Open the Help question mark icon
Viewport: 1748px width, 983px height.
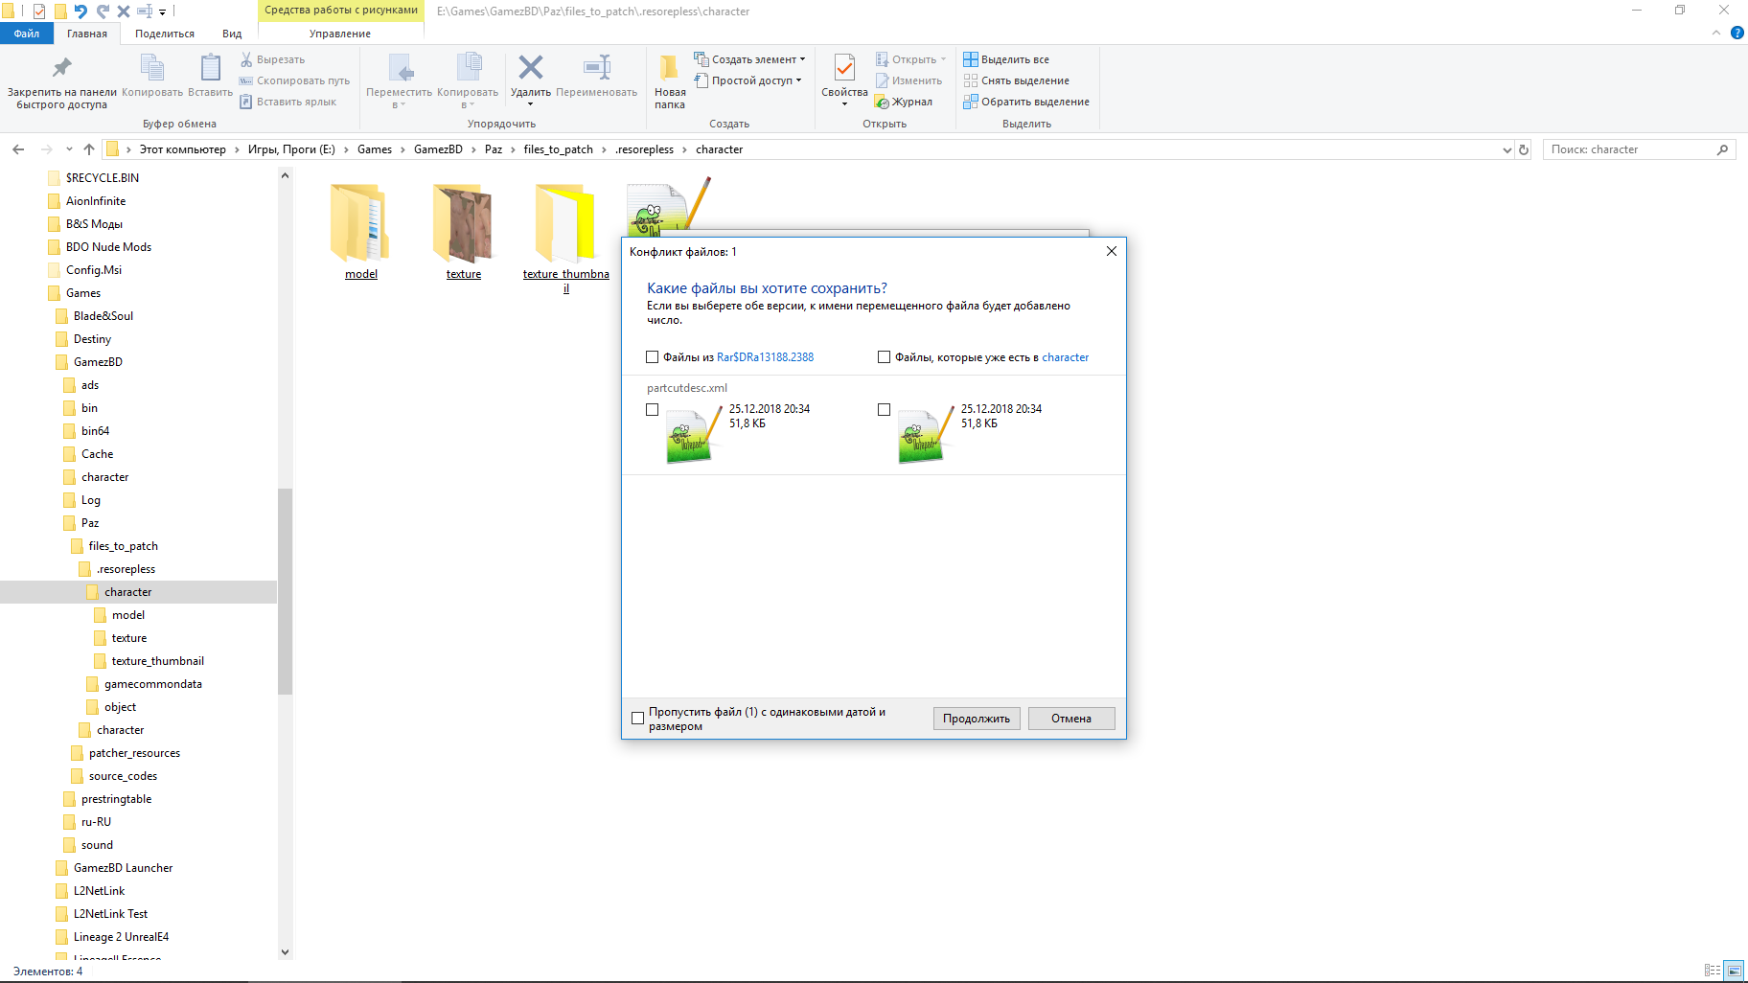[1736, 33]
